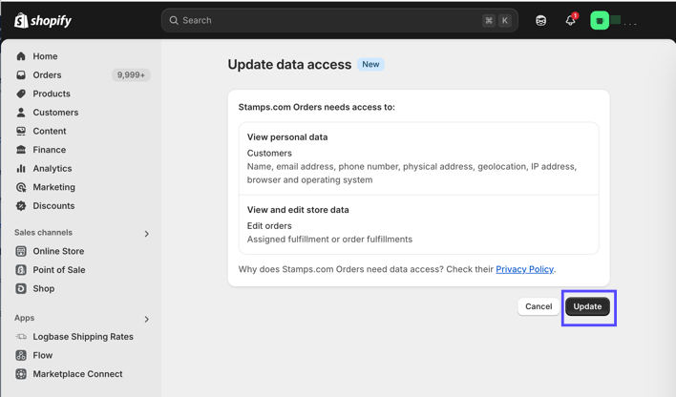The width and height of the screenshot is (676, 397).
Task: Click the 'Update data access' heading
Action: (x=289, y=64)
